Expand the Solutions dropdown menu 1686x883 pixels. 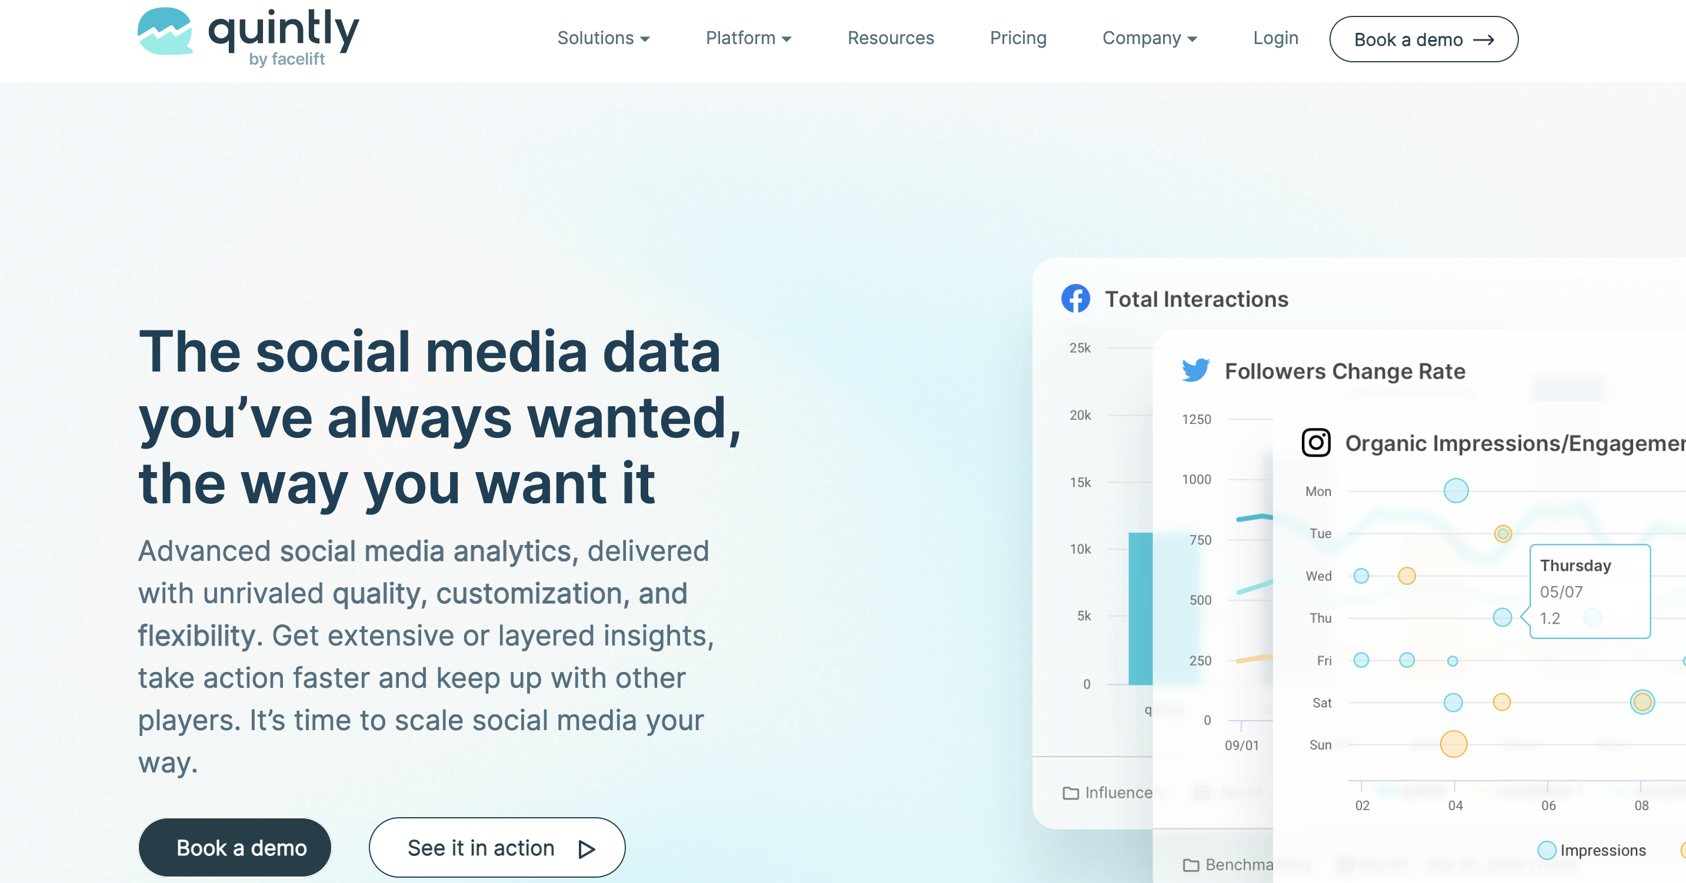[603, 39]
